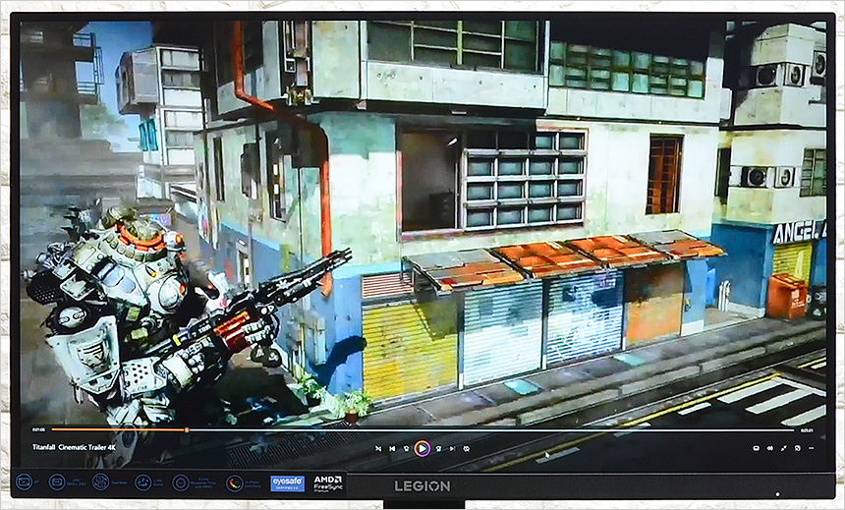Jump to the next track
The width and height of the screenshot is (845, 510).
point(452,448)
